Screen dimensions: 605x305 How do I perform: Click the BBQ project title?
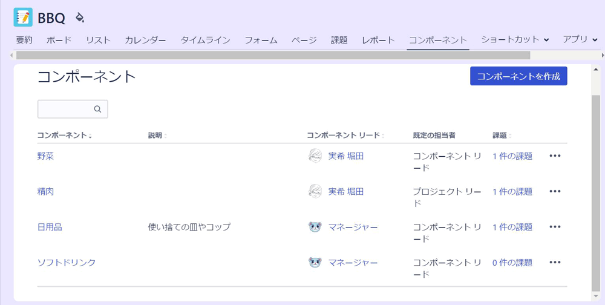[51, 18]
